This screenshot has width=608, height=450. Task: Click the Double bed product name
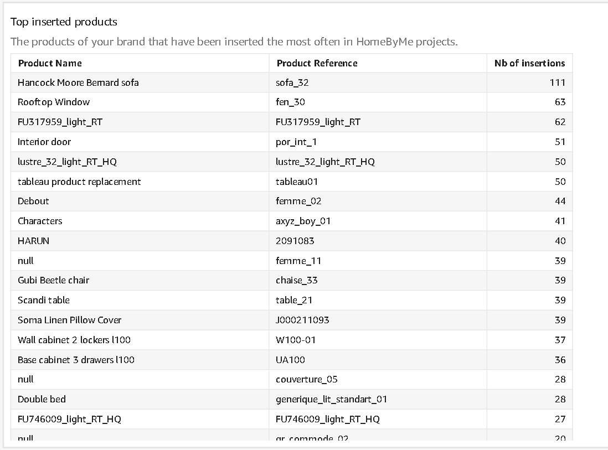[x=42, y=399]
